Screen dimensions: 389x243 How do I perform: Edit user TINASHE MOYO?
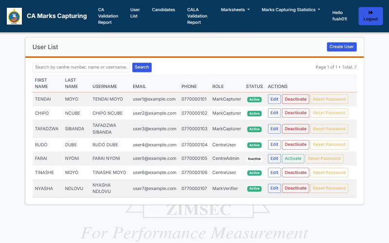[274, 173]
